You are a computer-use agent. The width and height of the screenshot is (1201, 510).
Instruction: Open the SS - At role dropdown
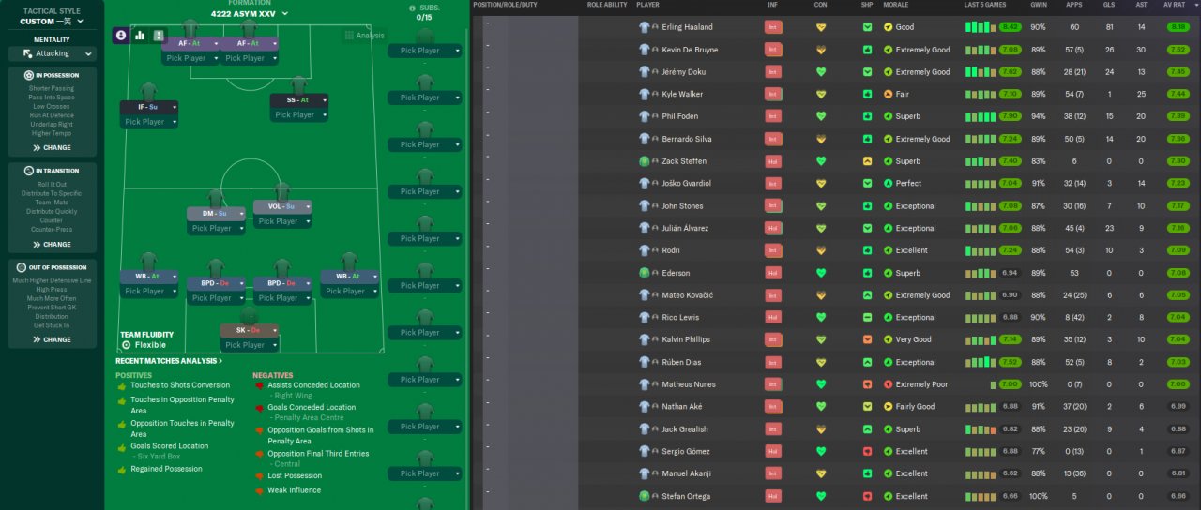300,99
